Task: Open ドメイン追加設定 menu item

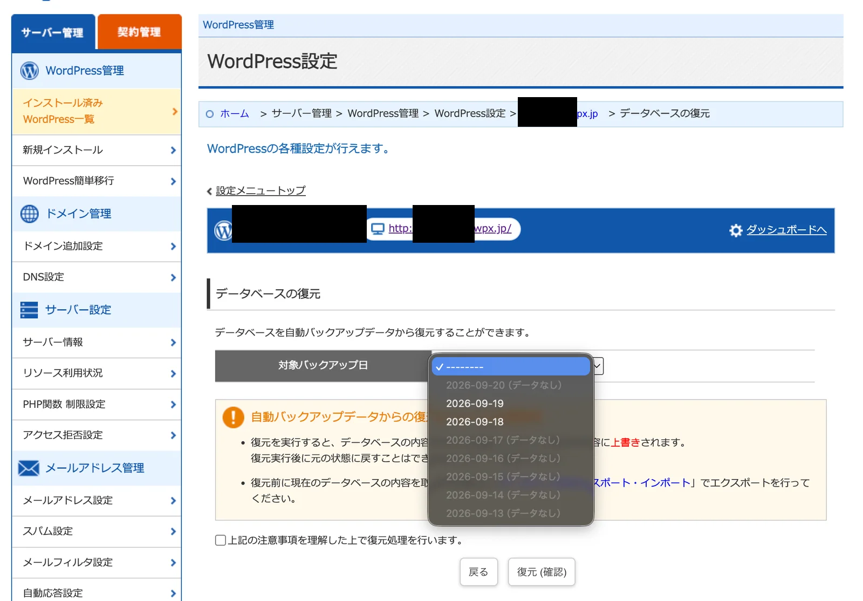Action: coord(97,246)
